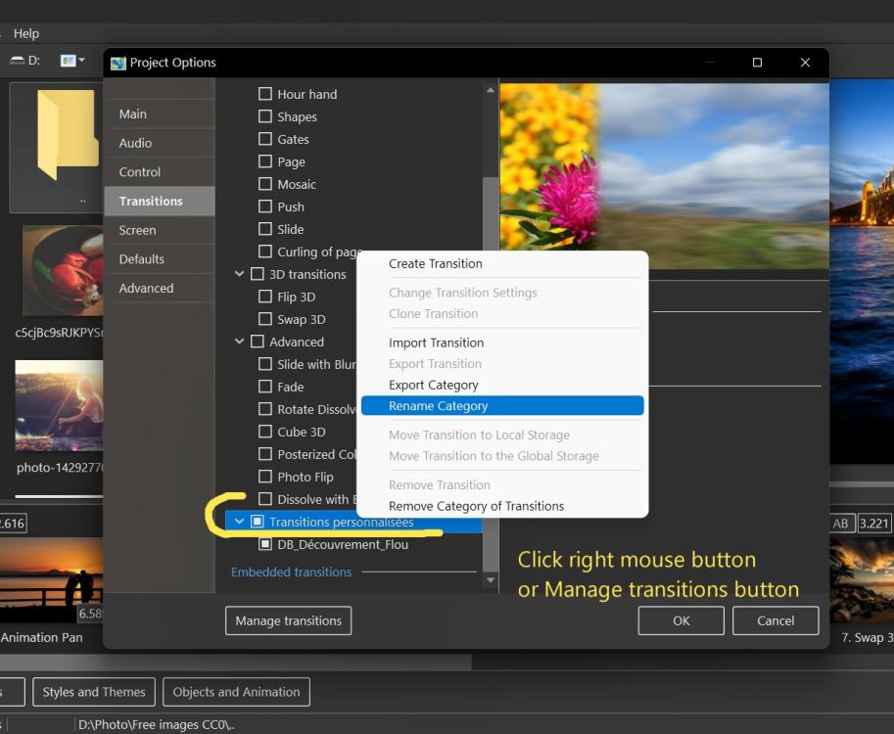This screenshot has height=734, width=894.
Task: Maximize the Project Options dialog
Action: pos(757,63)
